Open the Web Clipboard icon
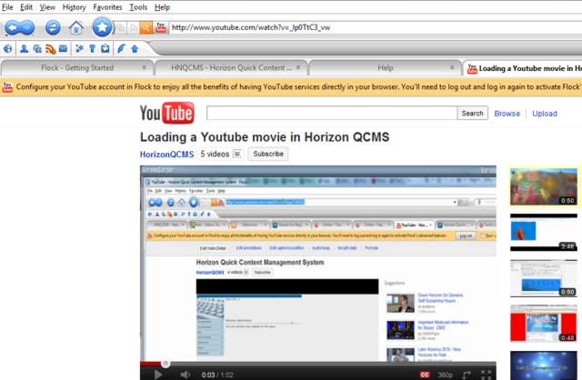This screenshot has width=582, height=380. tap(105, 48)
